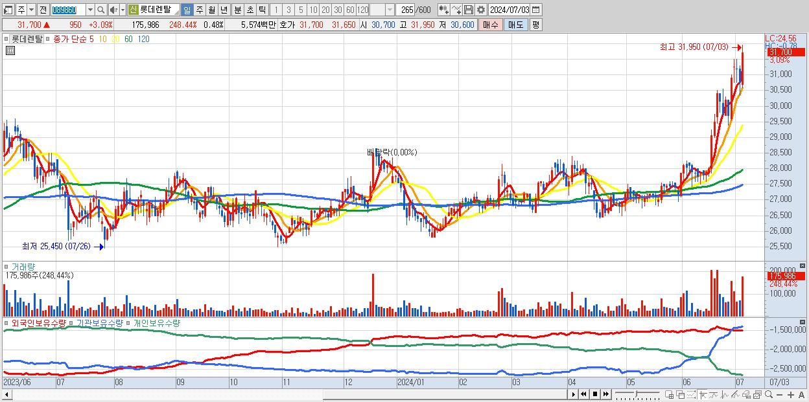Click the 개인보유수량 indicator label
Screen dimensions: 809x402
(156, 322)
